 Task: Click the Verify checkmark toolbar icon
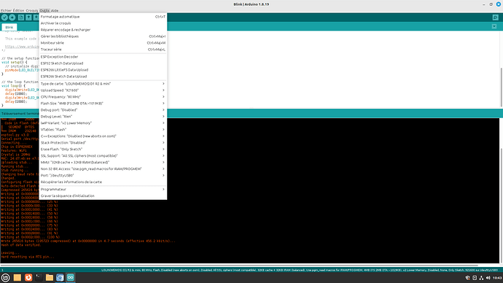(4, 18)
